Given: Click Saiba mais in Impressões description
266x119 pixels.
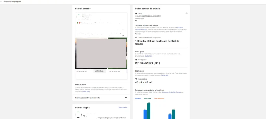Looking at the screenshot, I should coord(164,75).
